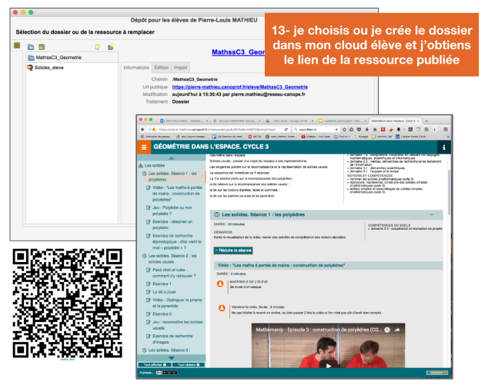
Task: Click the new folder icon above the tree
Action: pyautogui.click(x=29, y=46)
